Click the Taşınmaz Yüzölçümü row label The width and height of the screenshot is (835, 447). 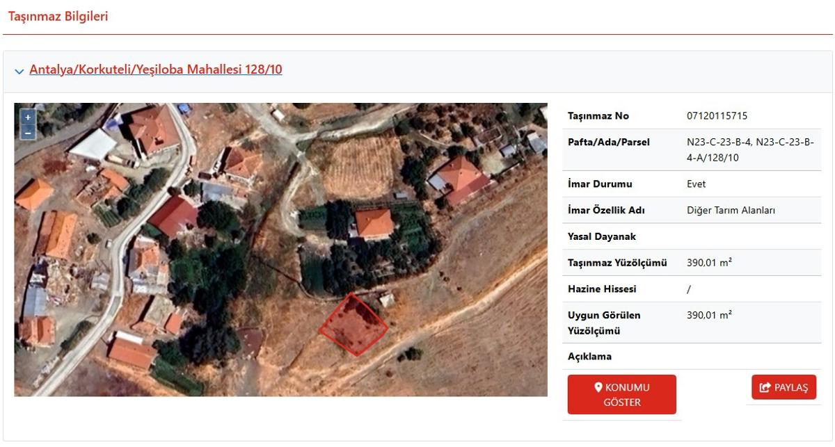617,263
